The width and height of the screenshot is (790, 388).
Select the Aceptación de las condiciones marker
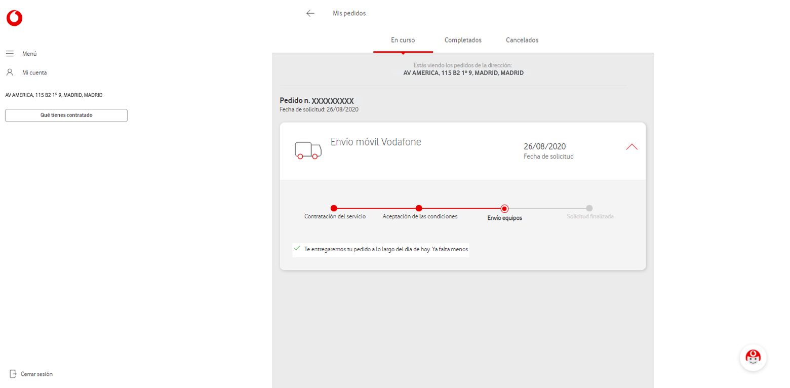[x=419, y=208]
